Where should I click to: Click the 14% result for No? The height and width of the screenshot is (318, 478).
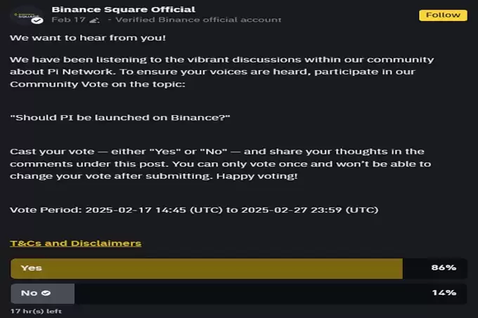(x=444, y=293)
